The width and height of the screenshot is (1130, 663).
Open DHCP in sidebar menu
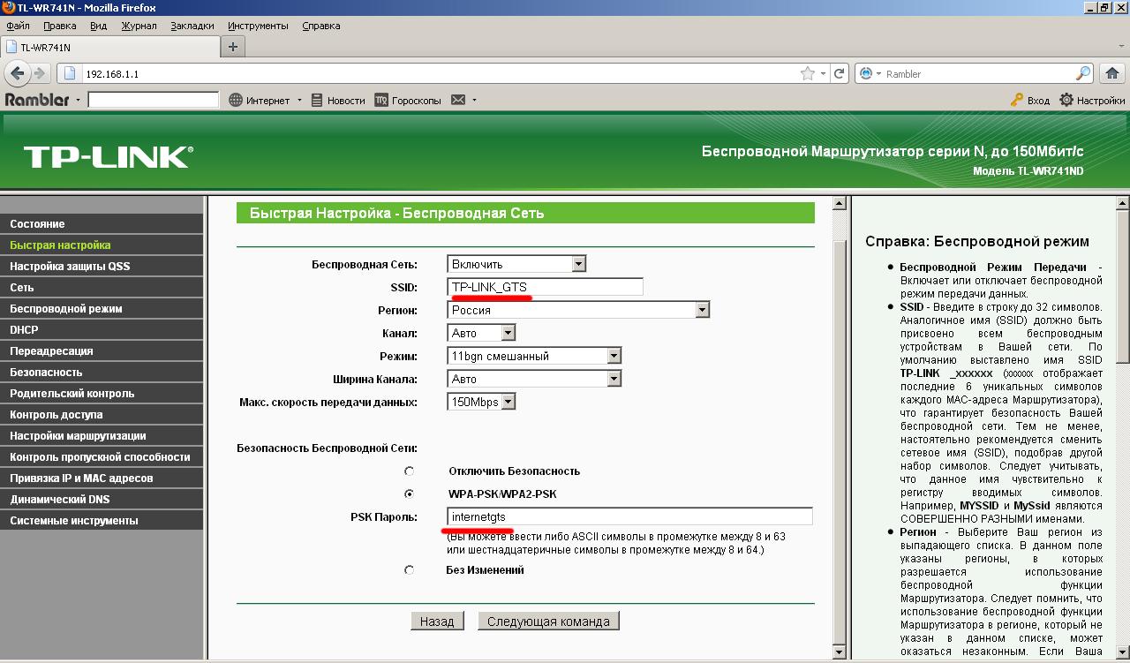tap(102, 330)
